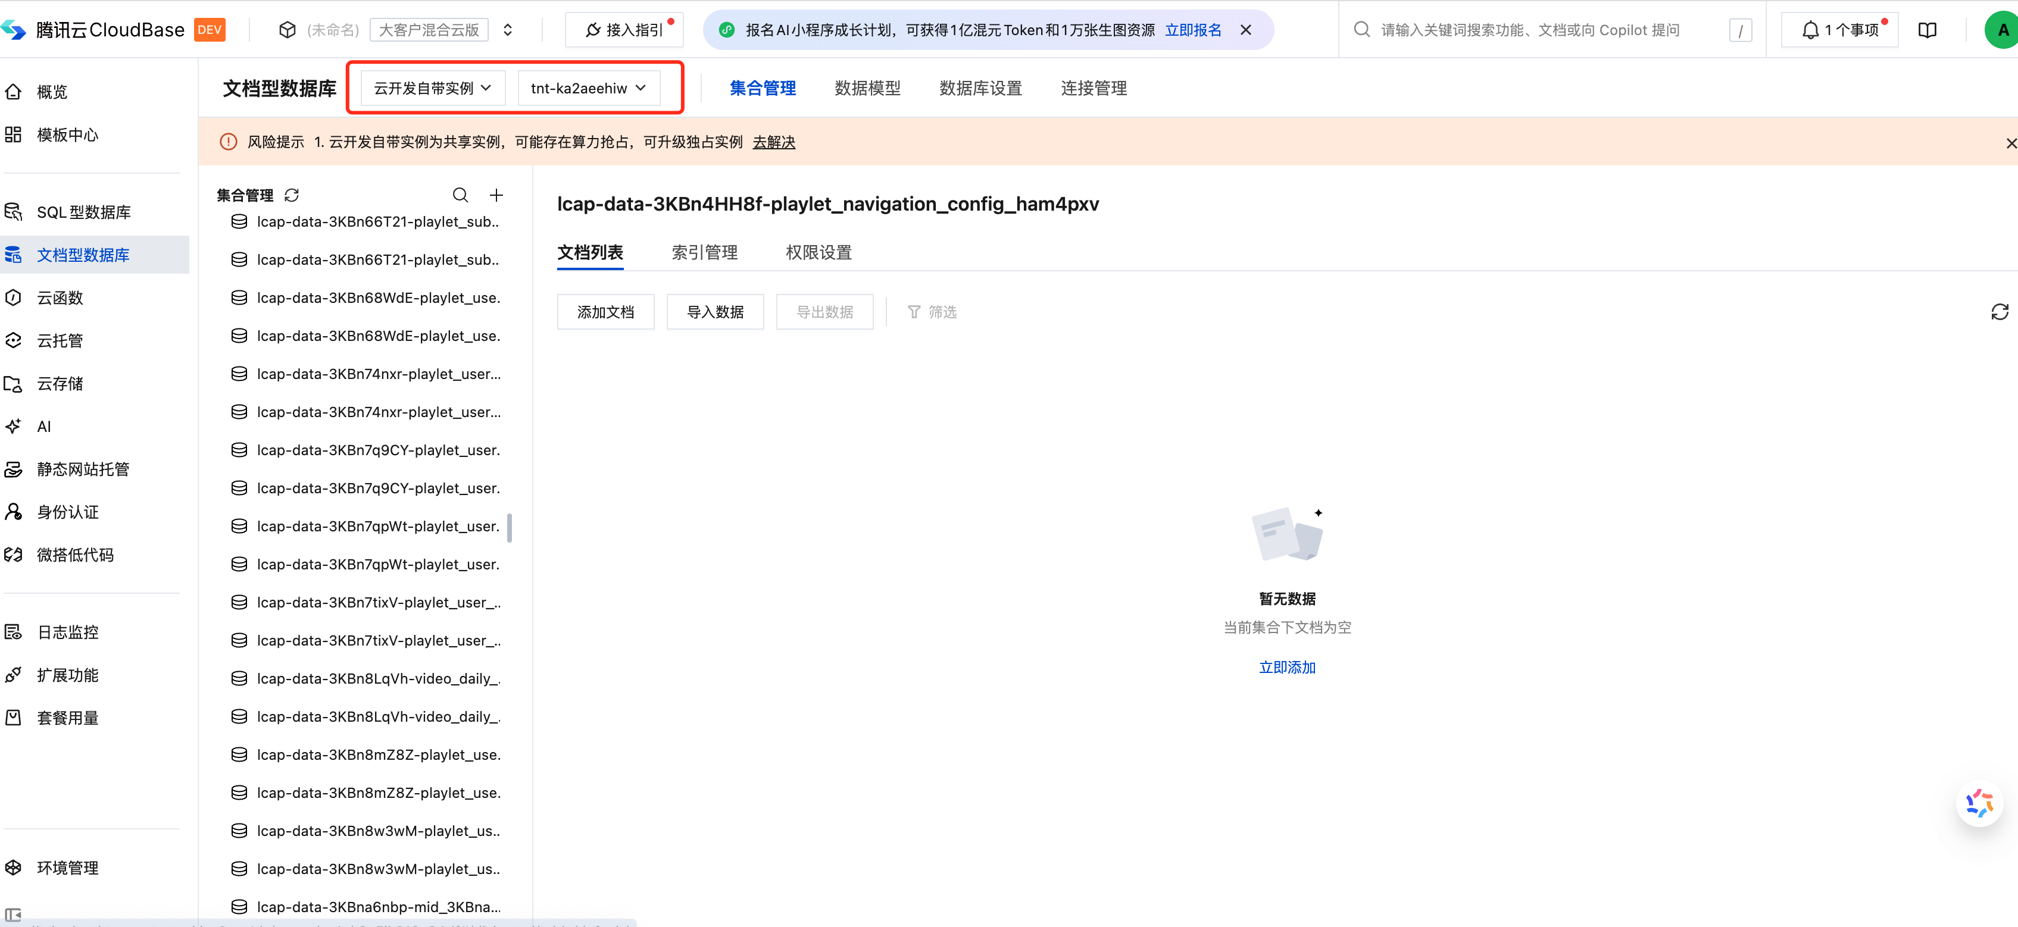The height and width of the screenshot is (927, 2018).
Task: Open the documentation book icon
Action: click(1927, 30)
